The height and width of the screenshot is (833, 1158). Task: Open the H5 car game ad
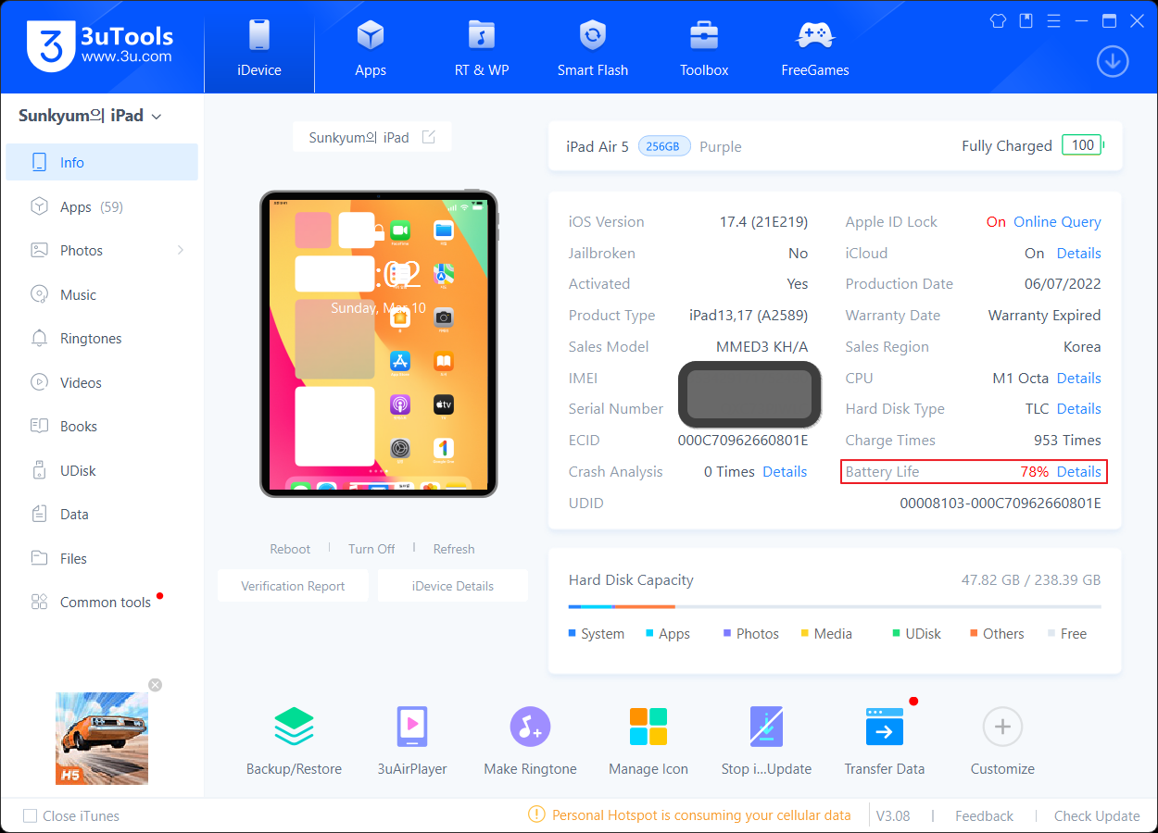[102, 739]
